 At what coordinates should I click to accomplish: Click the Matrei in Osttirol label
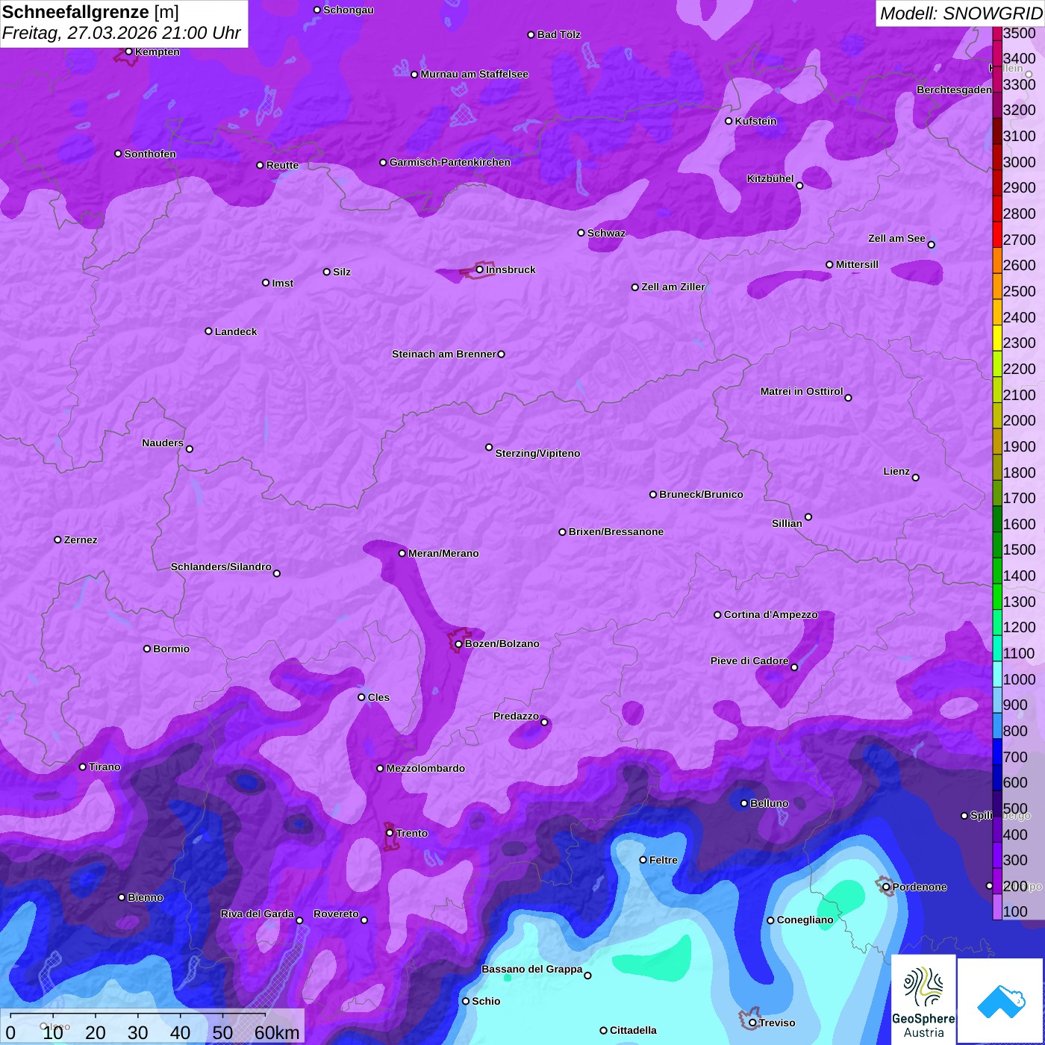pyautogui.click(x=802, y=391)
